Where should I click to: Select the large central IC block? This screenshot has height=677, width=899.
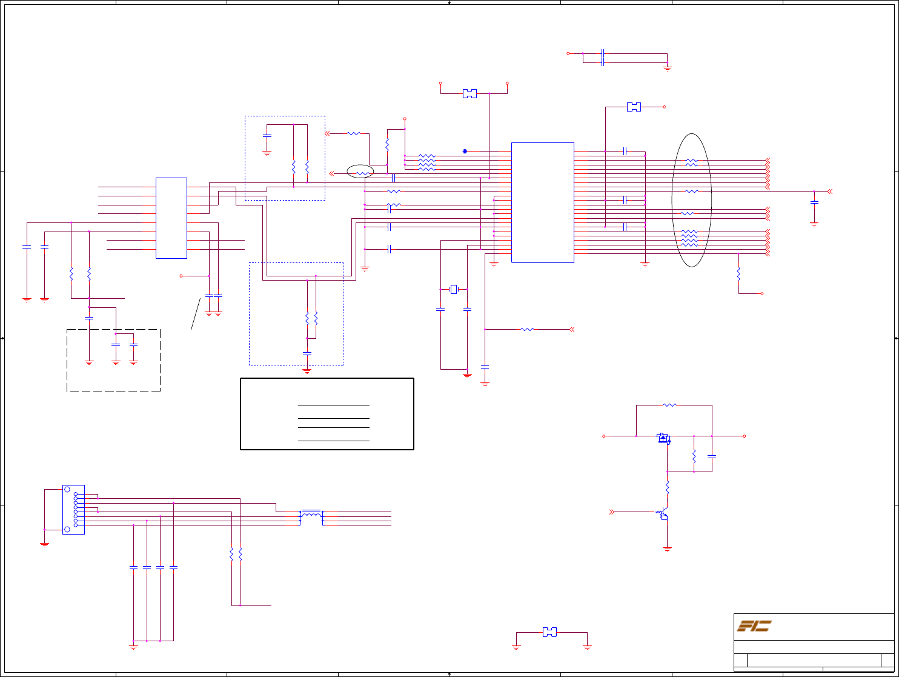click(542, 202)
